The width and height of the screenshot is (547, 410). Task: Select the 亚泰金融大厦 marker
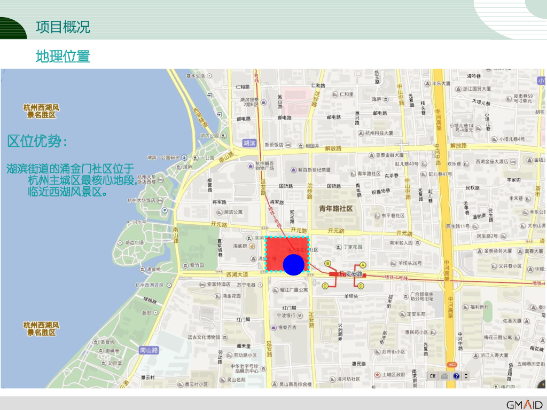371,155
